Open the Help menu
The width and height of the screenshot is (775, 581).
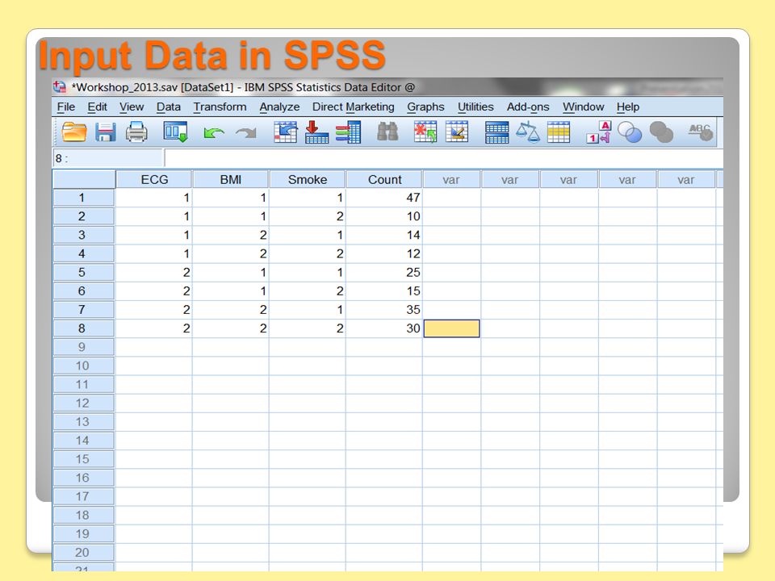point(628,107)
